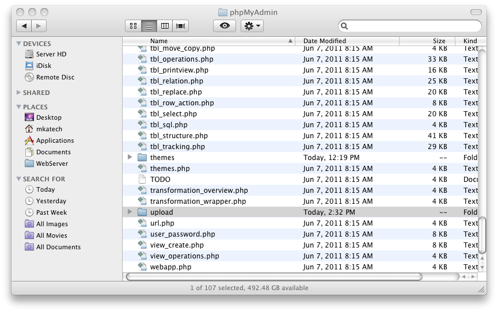Screen dimensions: 498x312
Task: Switch to list view
Action: click(x=149, y=26)
